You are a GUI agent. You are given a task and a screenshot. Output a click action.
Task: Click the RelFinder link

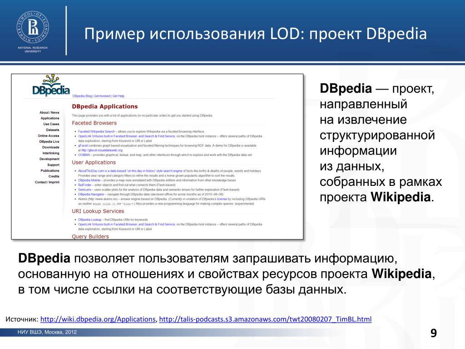click(85, 185)
